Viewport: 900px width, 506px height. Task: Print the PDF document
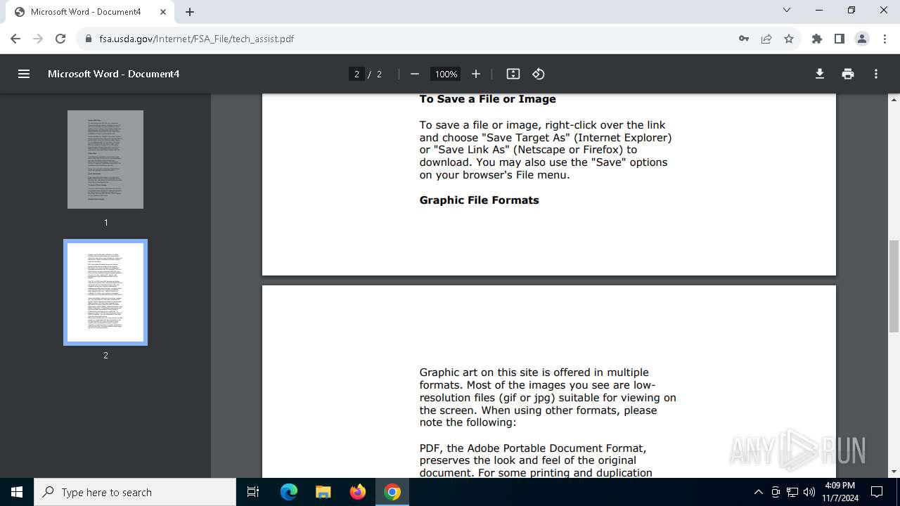848,74
